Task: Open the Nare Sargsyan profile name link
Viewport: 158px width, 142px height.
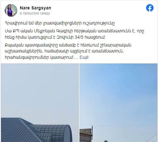Action: pyautogui.click(x=35, y=8)
